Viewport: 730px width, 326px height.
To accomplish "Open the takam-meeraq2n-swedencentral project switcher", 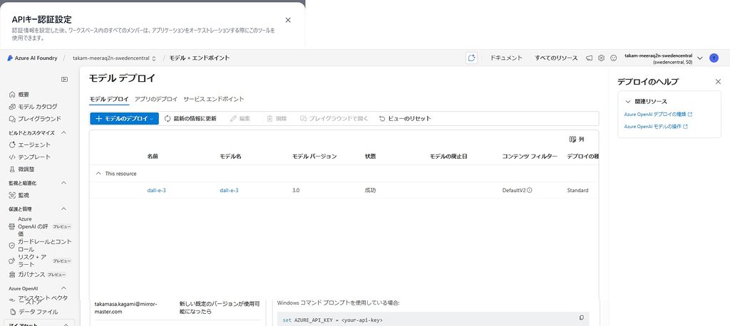I will pos(115,58).
